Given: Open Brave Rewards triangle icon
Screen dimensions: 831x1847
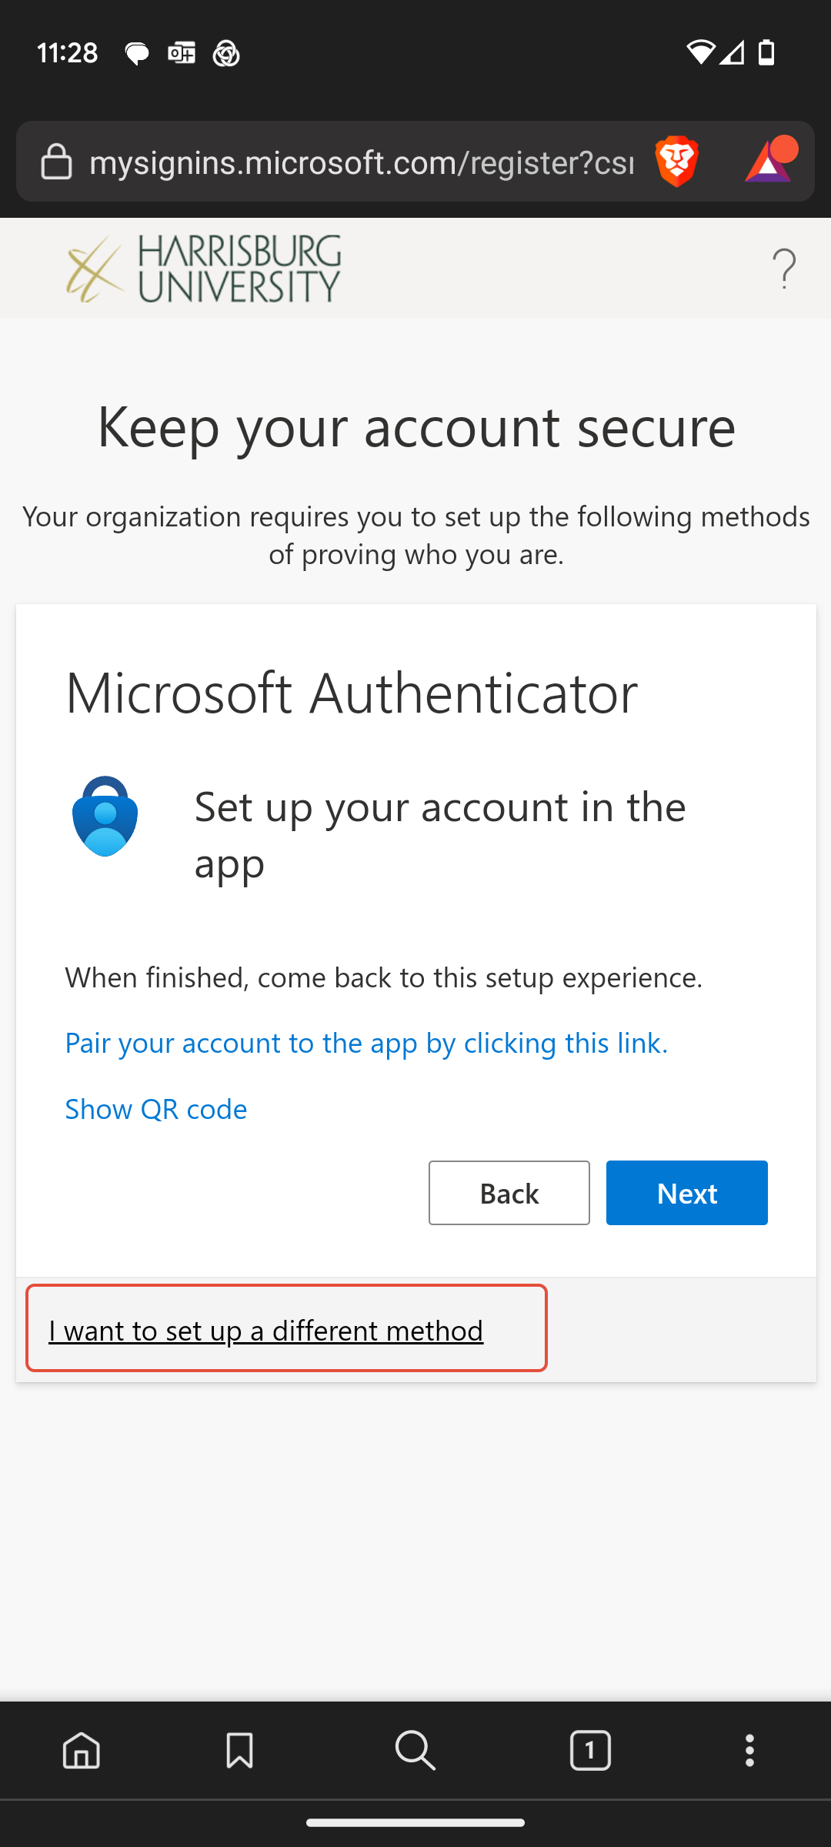Looking at the screenshot, I should coord(770,160).
